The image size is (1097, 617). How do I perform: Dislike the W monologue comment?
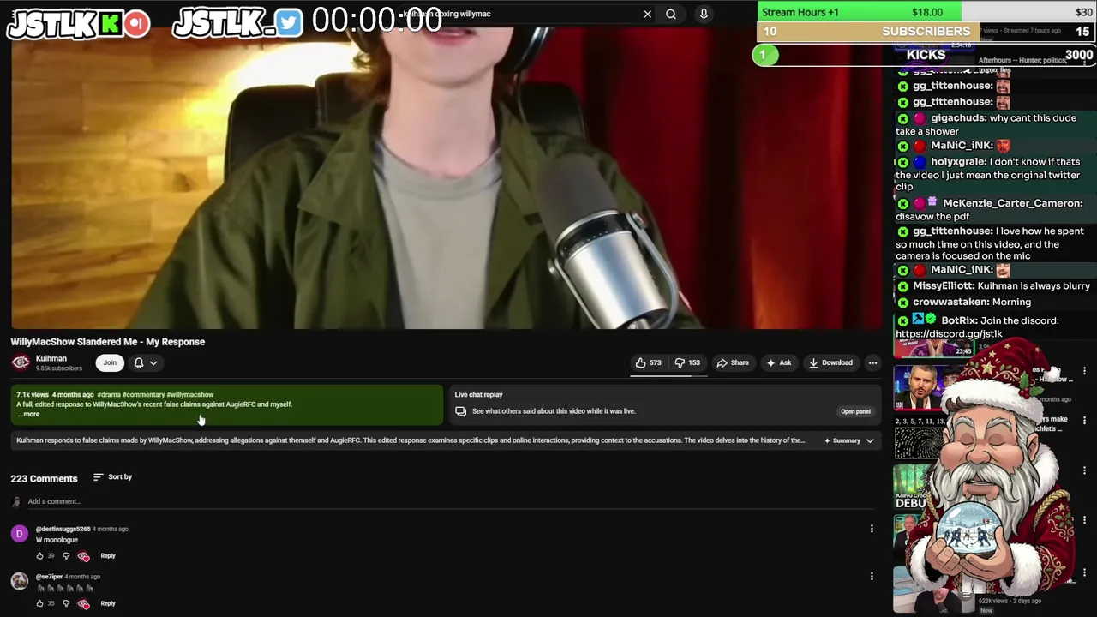click(x=66, y=556)
